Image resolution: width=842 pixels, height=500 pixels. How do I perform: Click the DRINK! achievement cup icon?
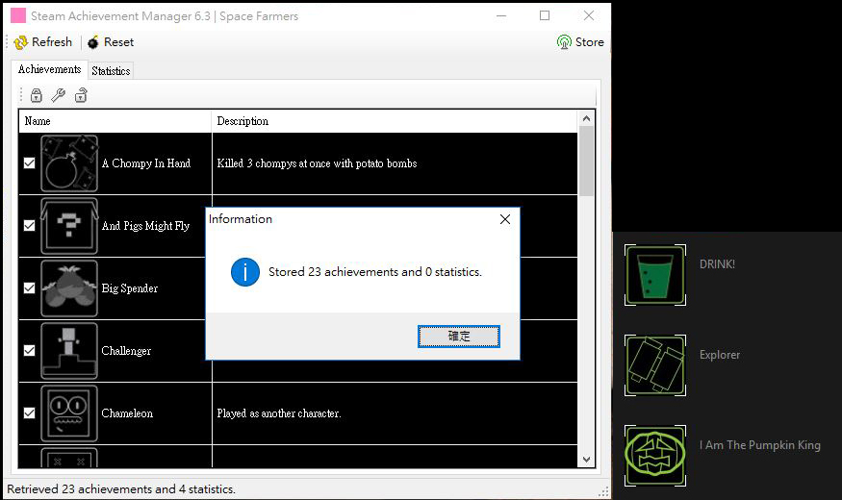click(x=655, y=275)
